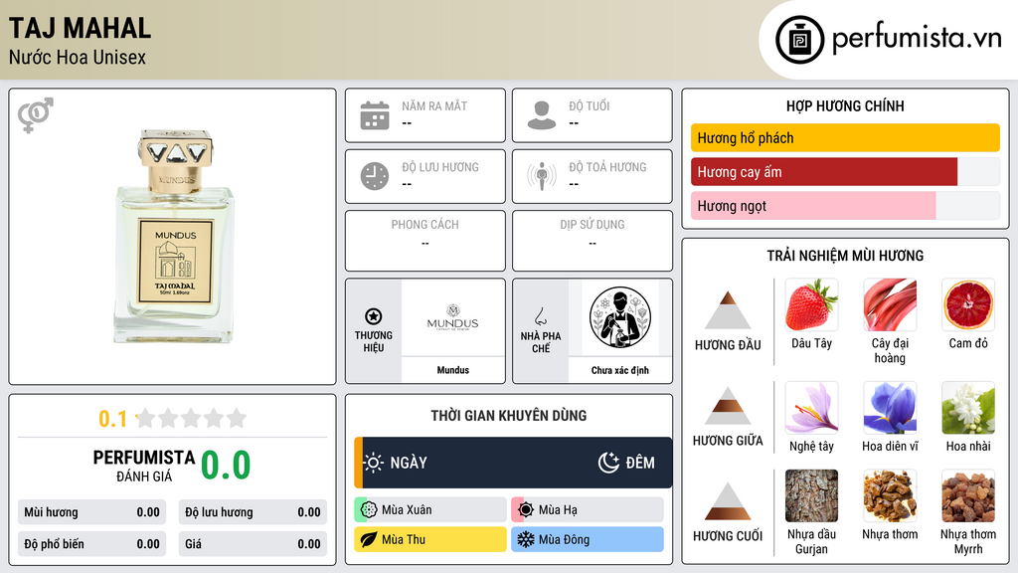Click the sun icon for Mùa Hạ
Image resolution: width=1018 pixels, height=573 pixels.
(526, 509)
